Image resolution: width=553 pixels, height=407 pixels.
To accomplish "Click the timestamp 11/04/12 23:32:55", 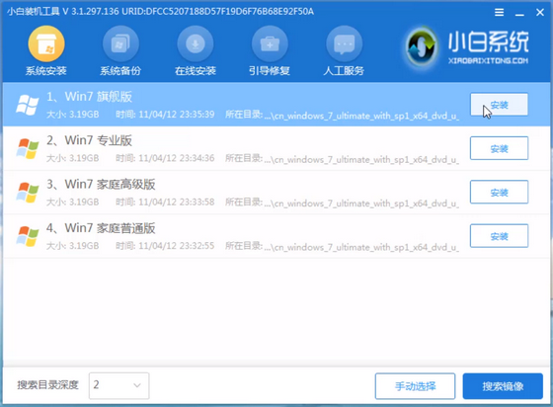I will point(177,245).
